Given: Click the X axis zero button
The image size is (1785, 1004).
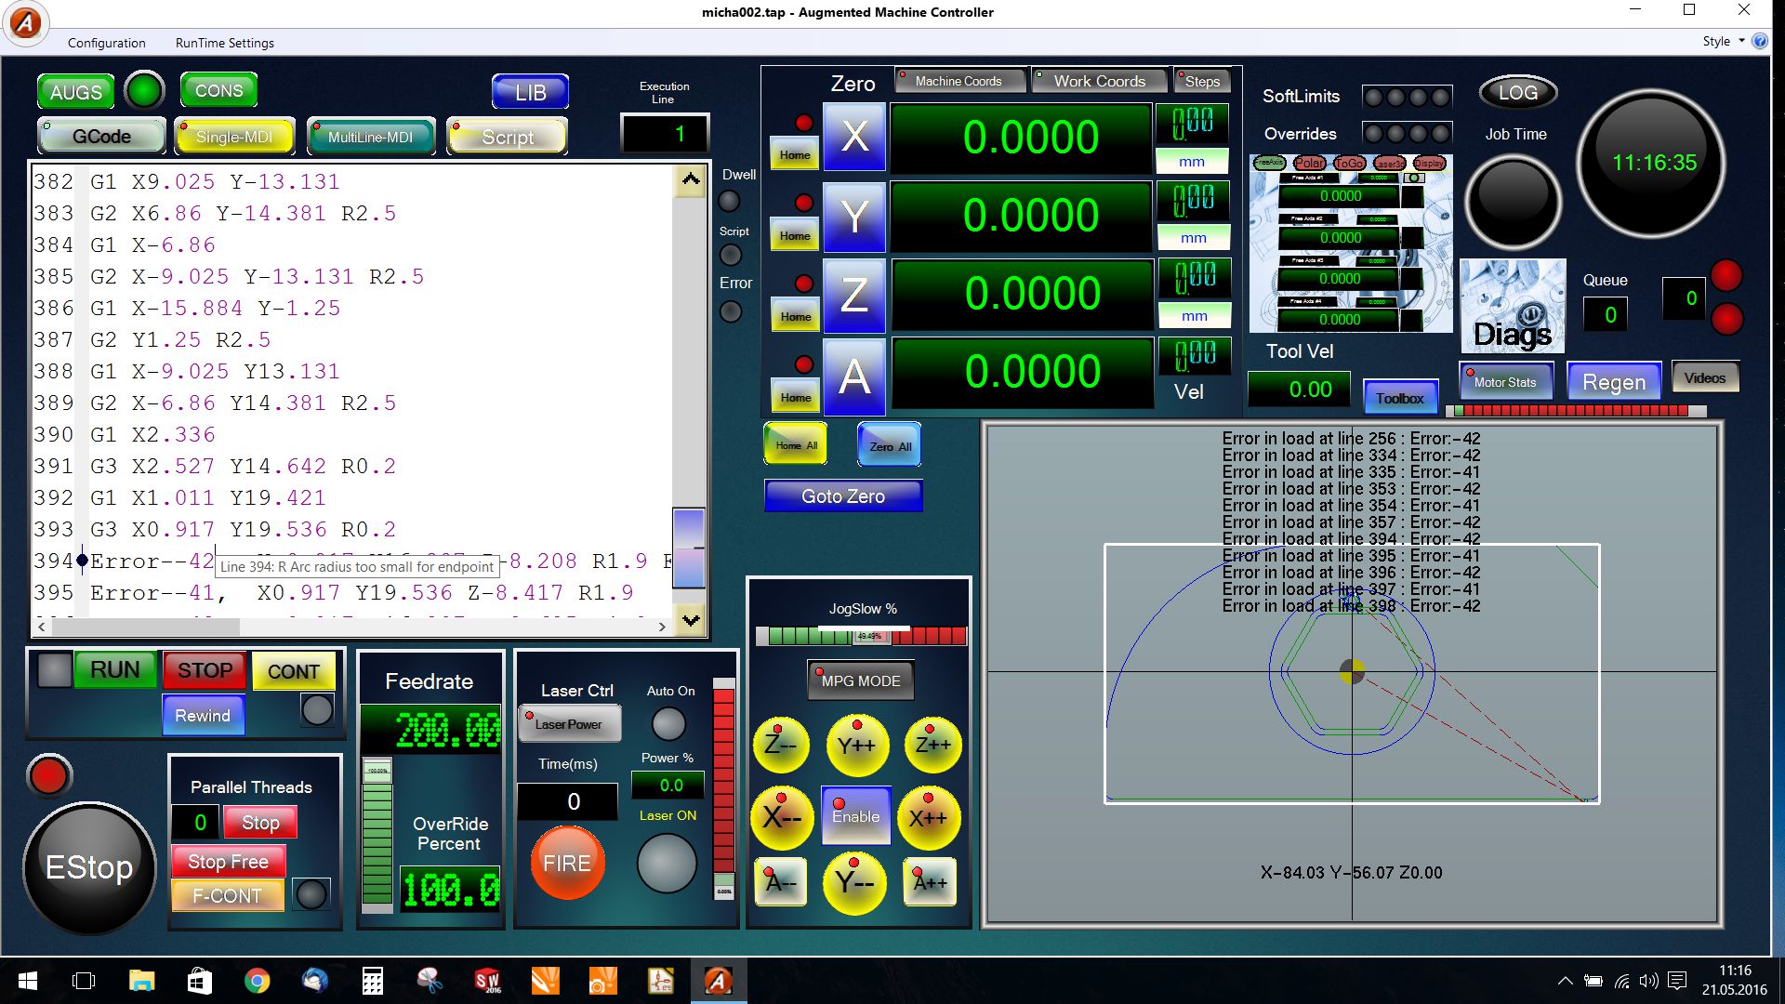Looking at the screenshot, I should tap(854, 138).
